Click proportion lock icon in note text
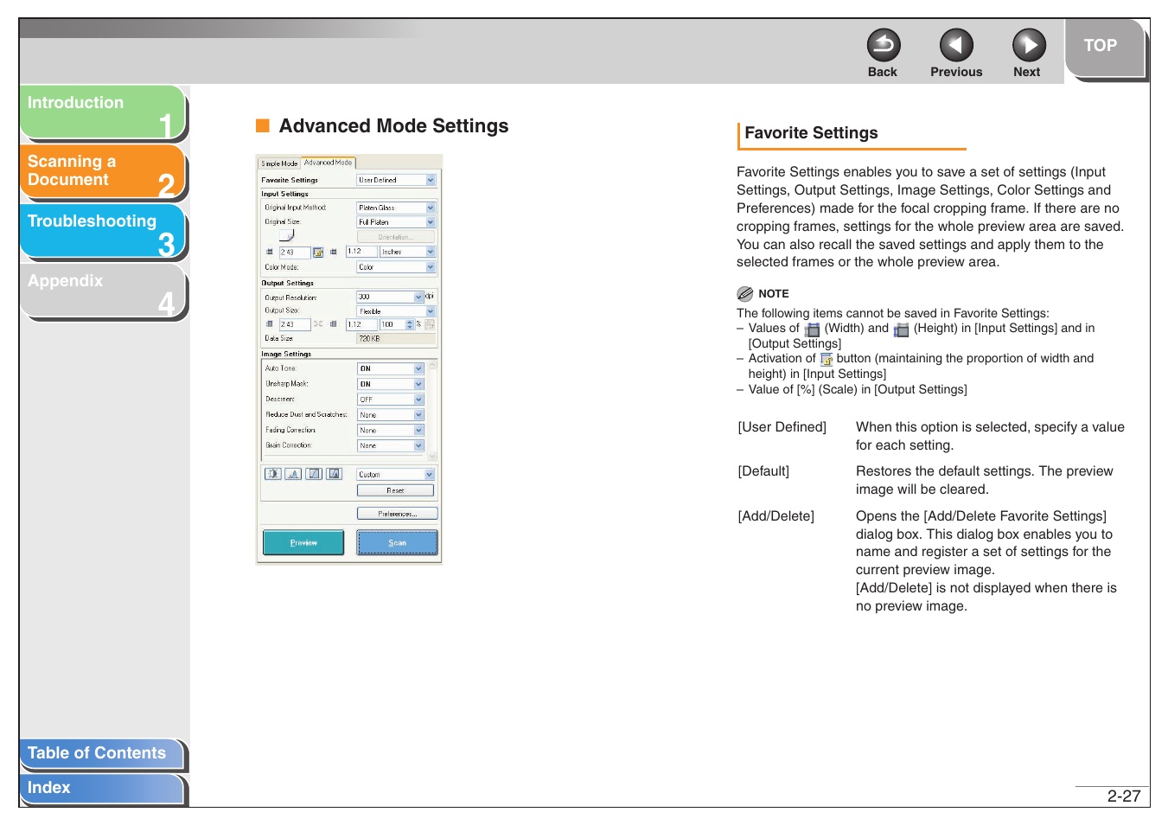The image size is (1168, 825). tap(827, 359)
